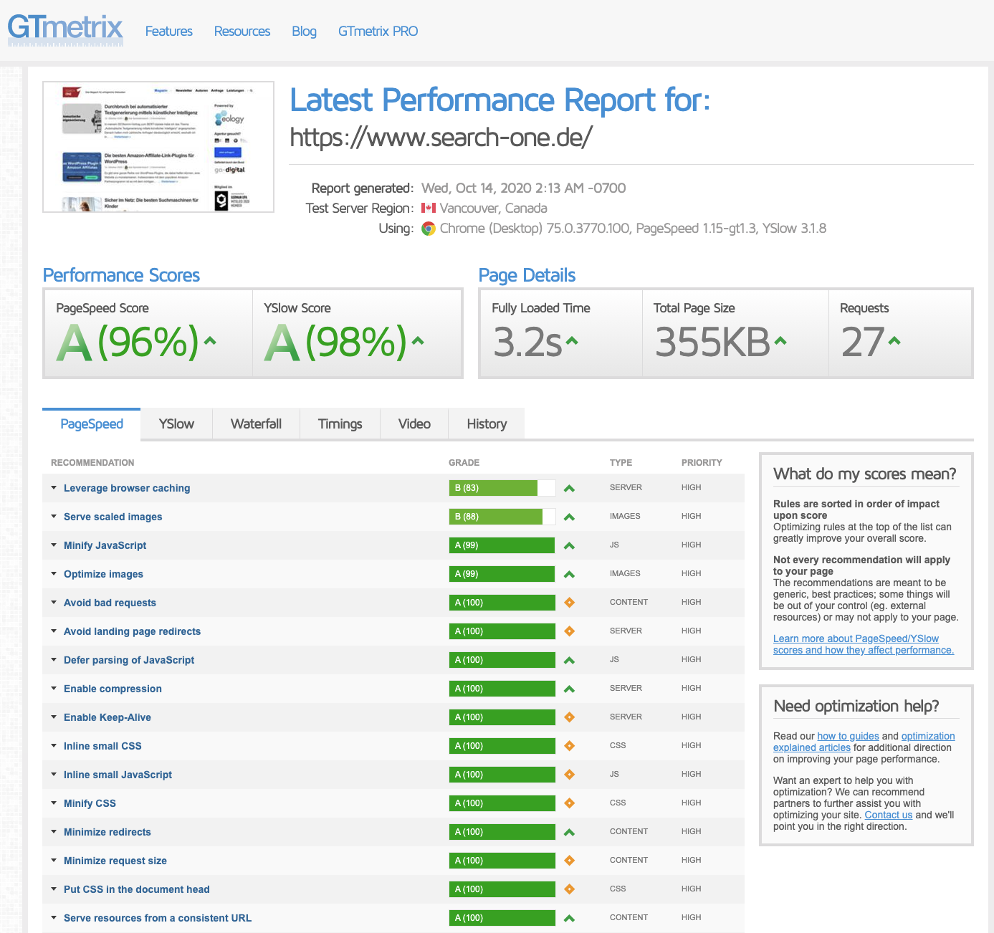Switch to the History tab
The image size is (994, 933).
[x=487, y=424]
